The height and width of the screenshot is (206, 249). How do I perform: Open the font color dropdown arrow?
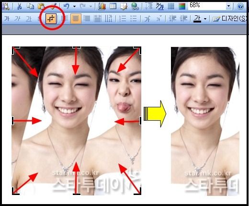click(205, 19)
